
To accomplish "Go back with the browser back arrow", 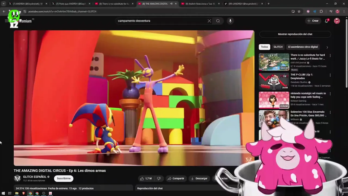I will [4, 11].
